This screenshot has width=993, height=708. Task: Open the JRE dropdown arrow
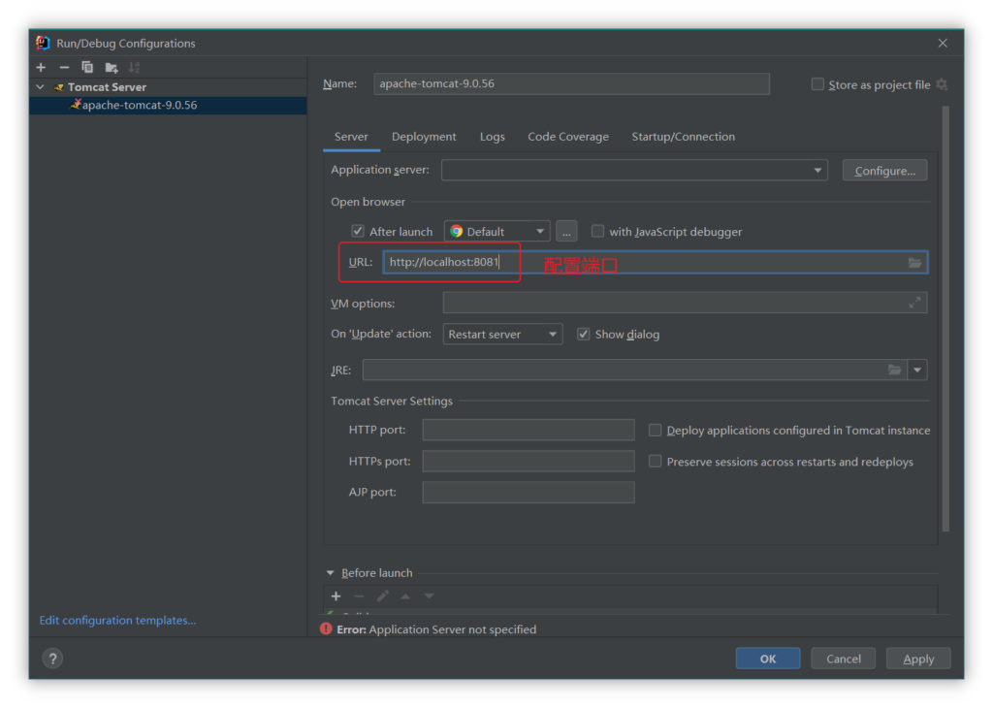917,370
